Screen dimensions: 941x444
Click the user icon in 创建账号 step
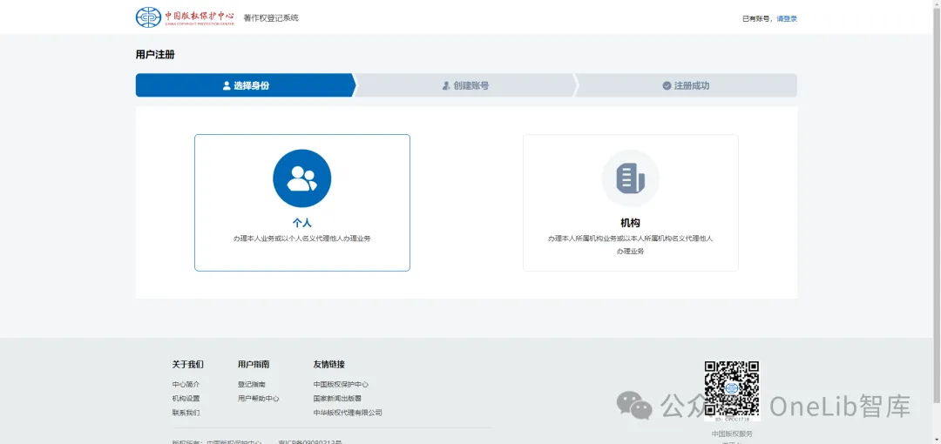446,86
